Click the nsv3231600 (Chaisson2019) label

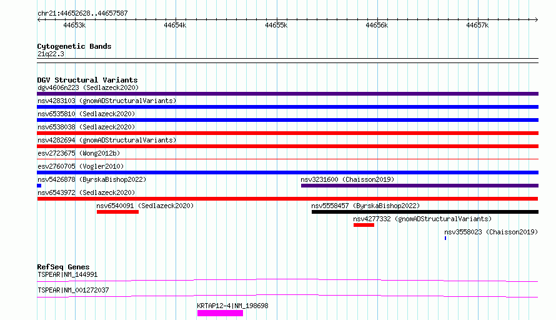tap(347, 179)
